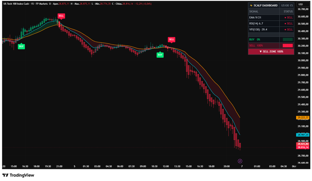The image size is (312, 181).
Task: Click the 01:30 time axis label
Action: point(86,166)
